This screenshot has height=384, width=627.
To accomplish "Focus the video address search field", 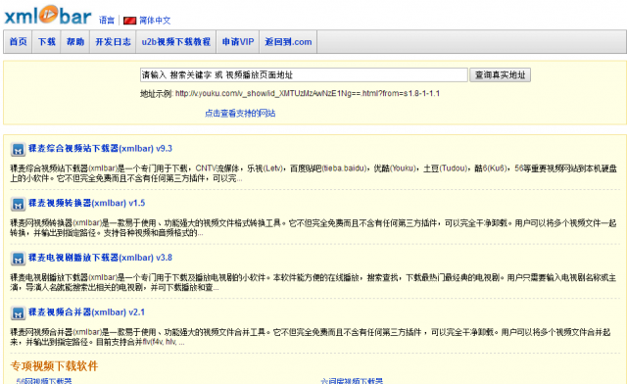I will (x=304, y=74).
